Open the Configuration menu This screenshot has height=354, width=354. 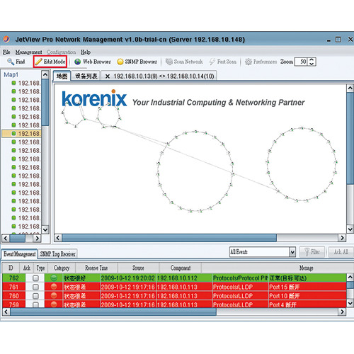click(61, 52)
